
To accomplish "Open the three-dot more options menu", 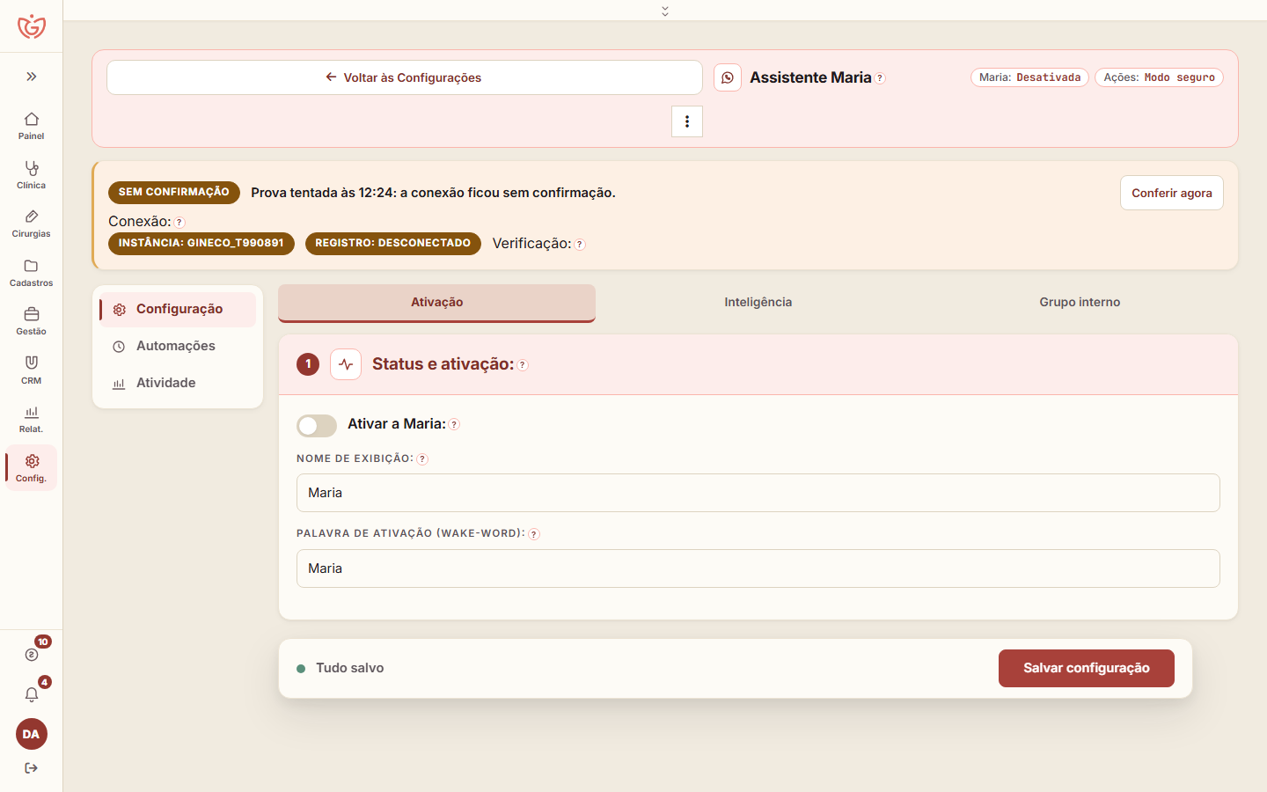I will [x=687, y=121].
